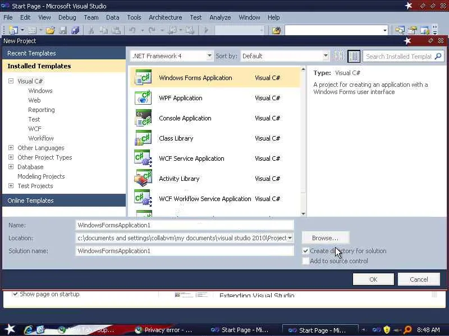The image size is (449, 336).
Task: Click the OK button
Action: click(x=373, y=279)
